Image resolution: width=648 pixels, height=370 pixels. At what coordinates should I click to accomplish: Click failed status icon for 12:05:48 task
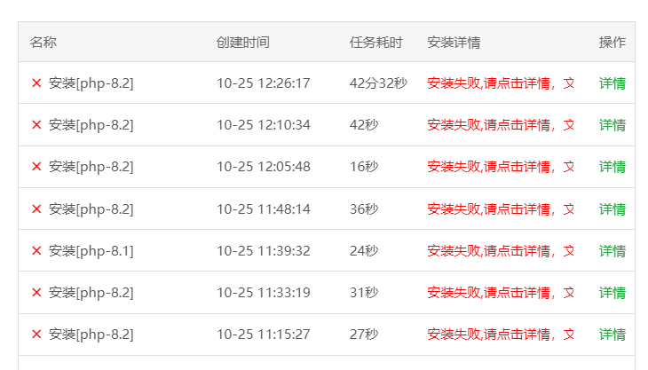click(x=36, y=167)
